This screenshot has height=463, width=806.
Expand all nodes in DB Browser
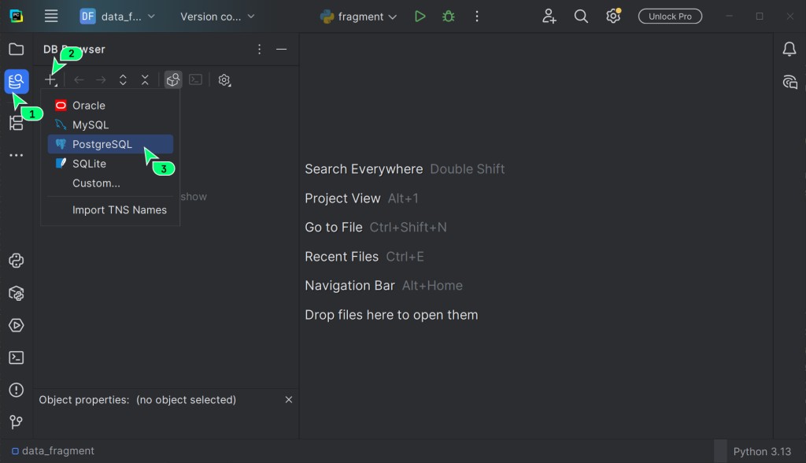click(123, 80)
